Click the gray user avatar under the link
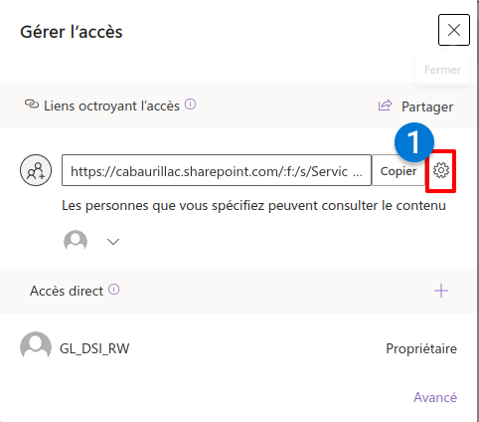Viewport: 479px width, 422px height. (76, 240)
